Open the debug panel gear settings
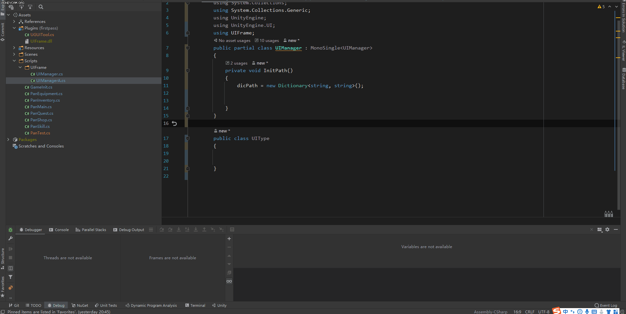 pos(607,229)
